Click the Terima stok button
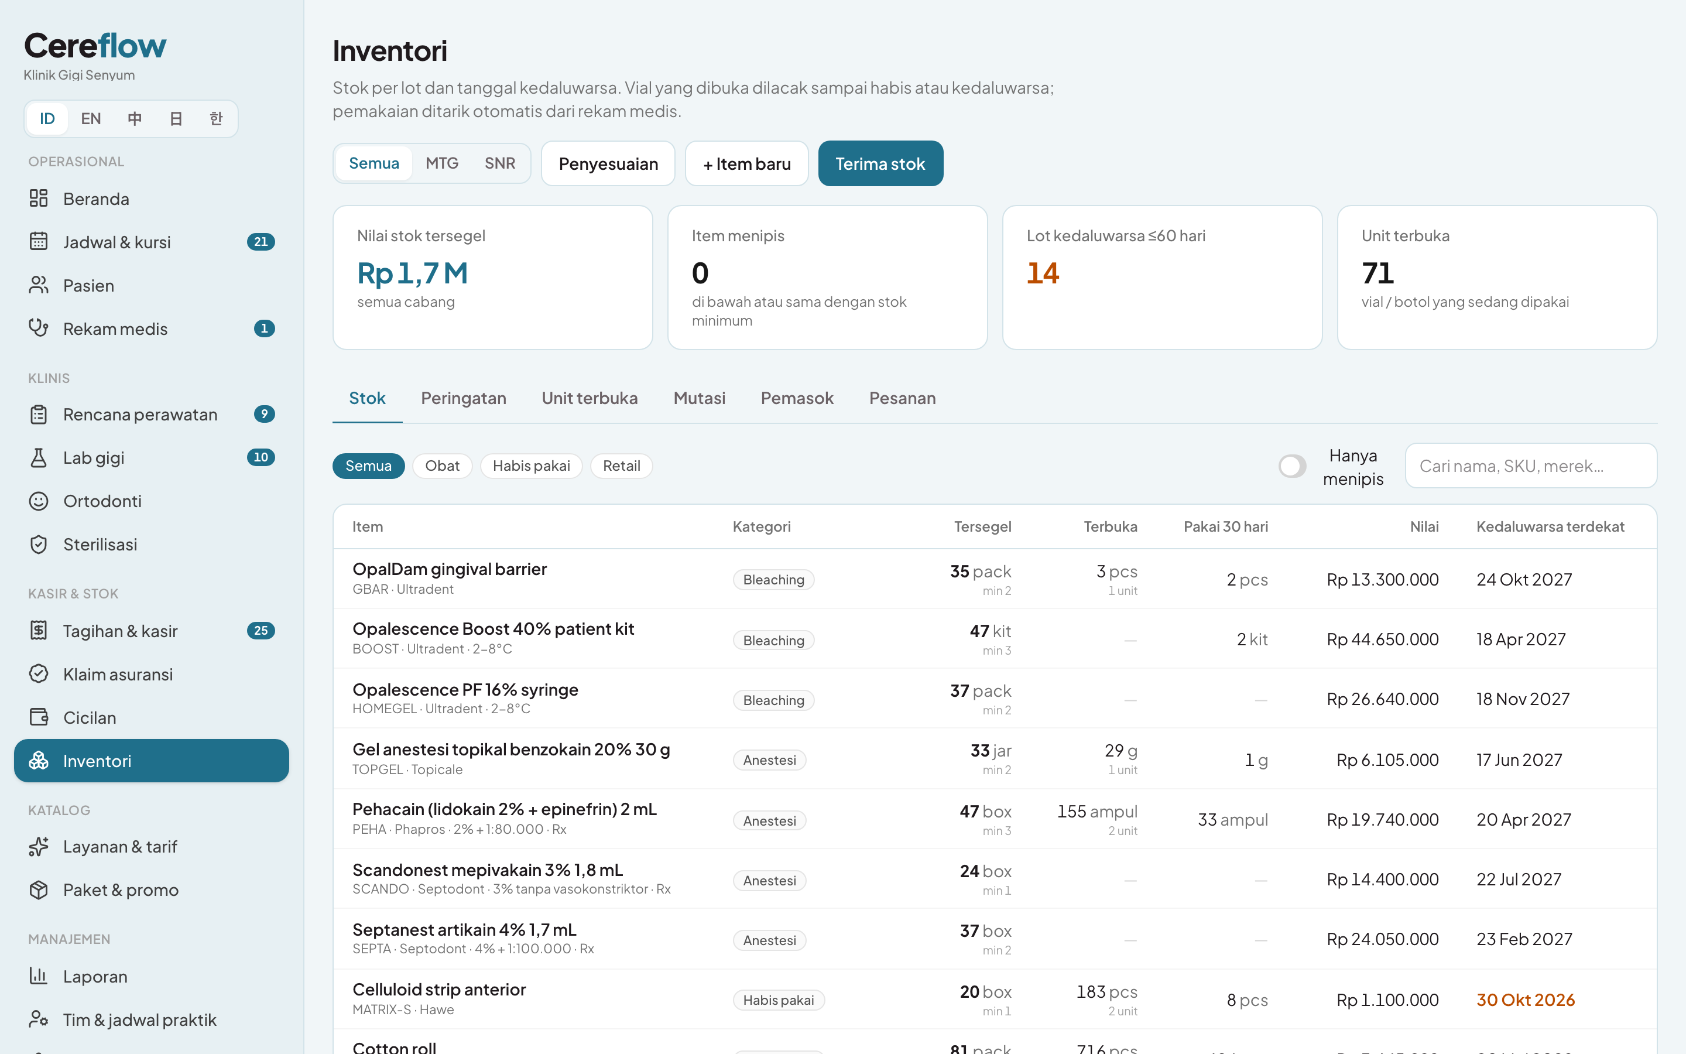Image resolution: width=1686 pixels, height=1054 pixels. coord(880,164)
